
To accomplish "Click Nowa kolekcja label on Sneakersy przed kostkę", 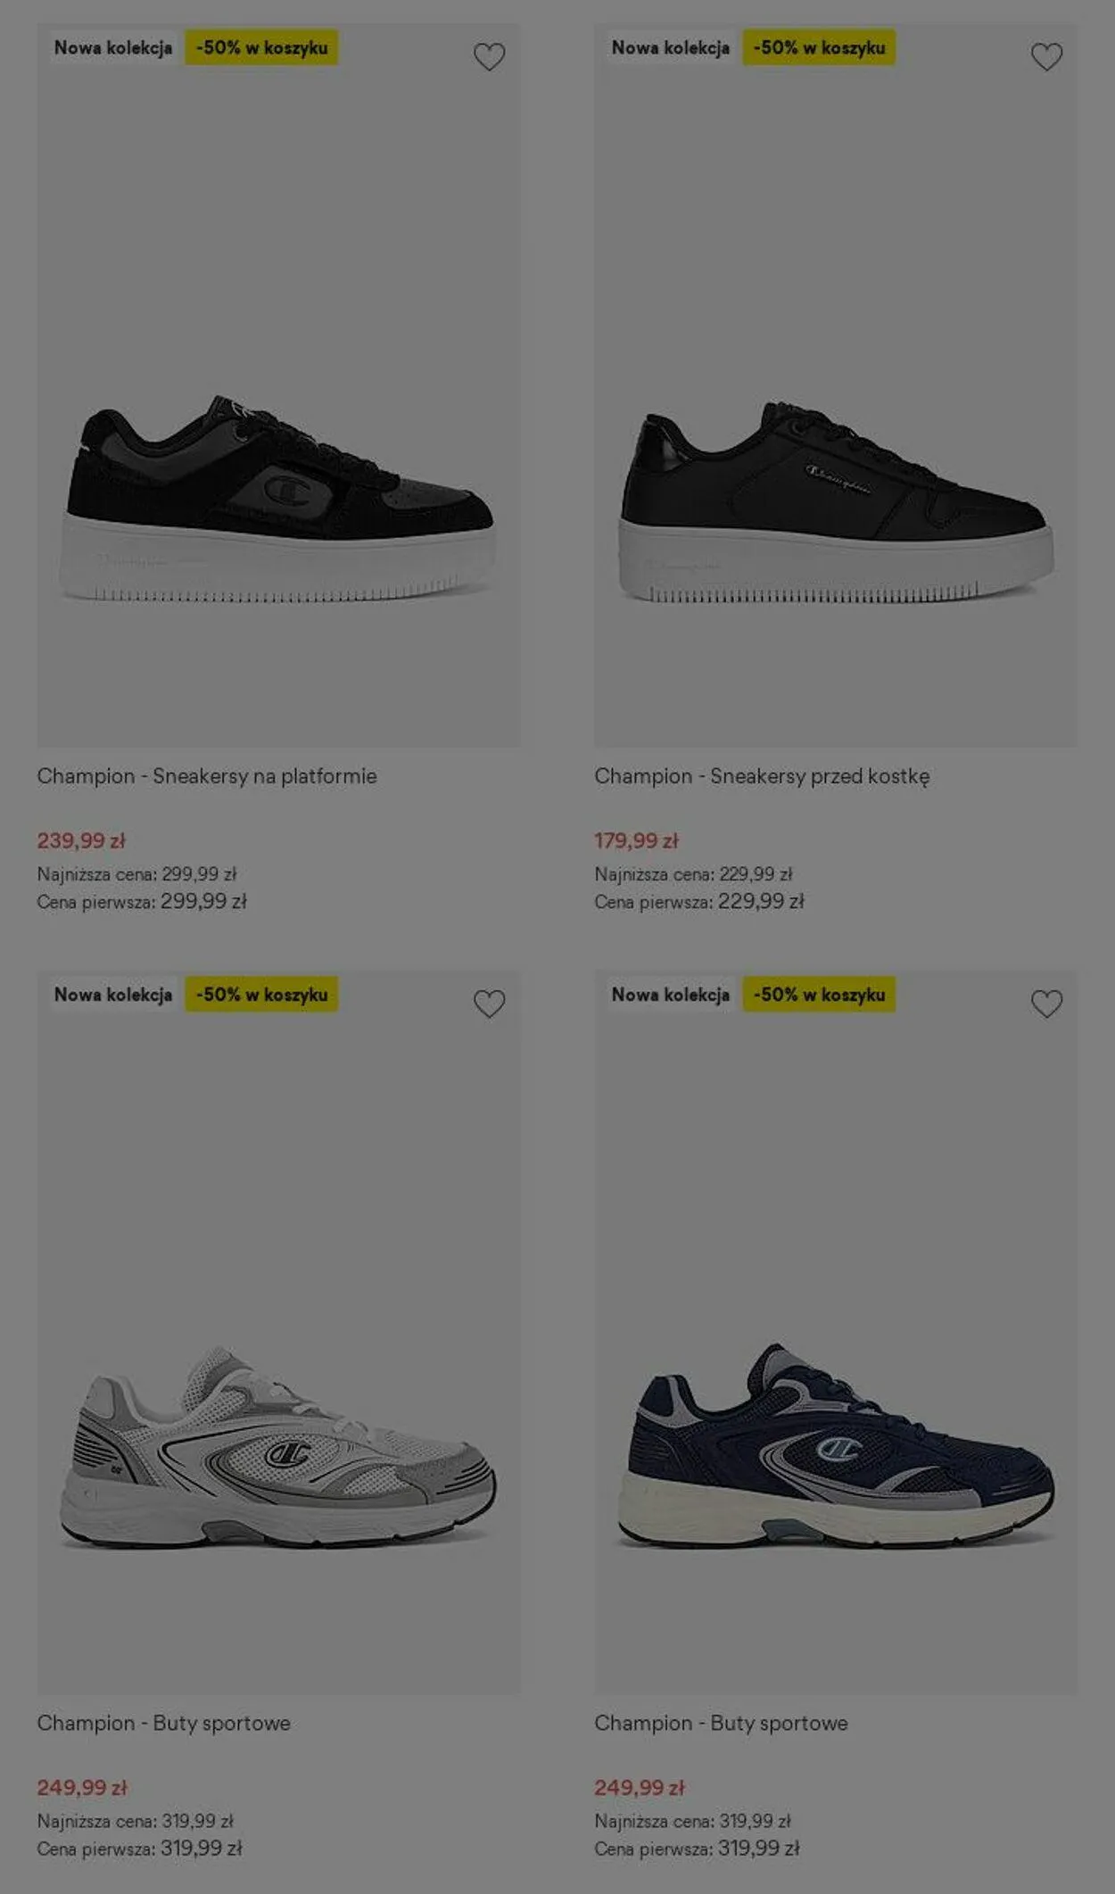I will point(671,47).
